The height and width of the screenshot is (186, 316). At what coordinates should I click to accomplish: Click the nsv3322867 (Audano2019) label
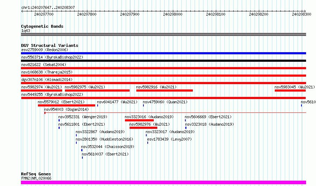100,132
